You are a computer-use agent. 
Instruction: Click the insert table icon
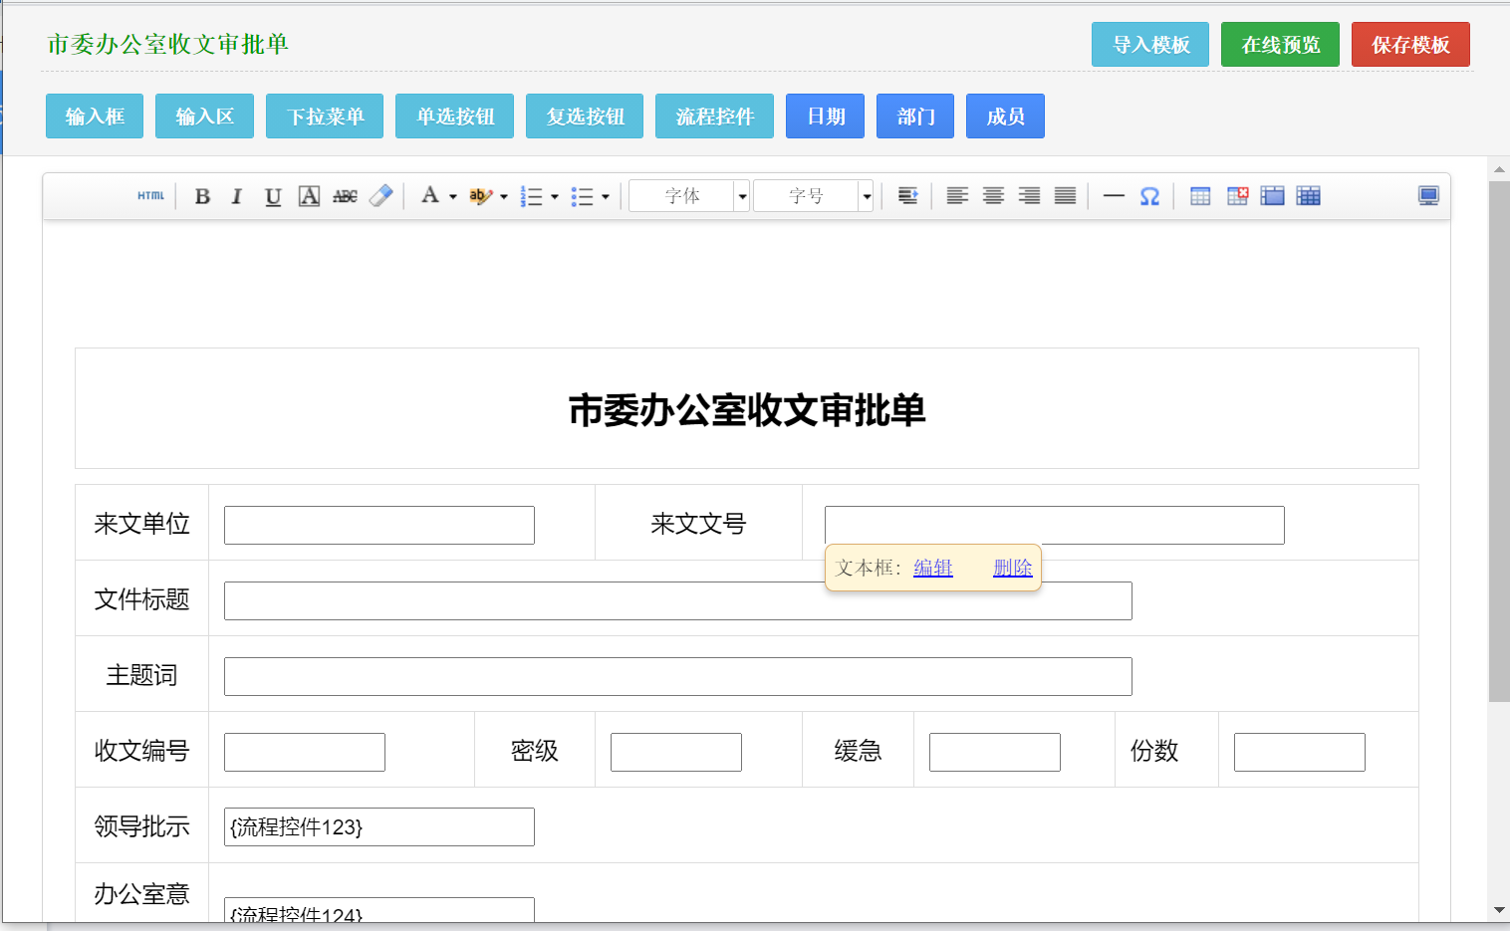[1200, 196]
